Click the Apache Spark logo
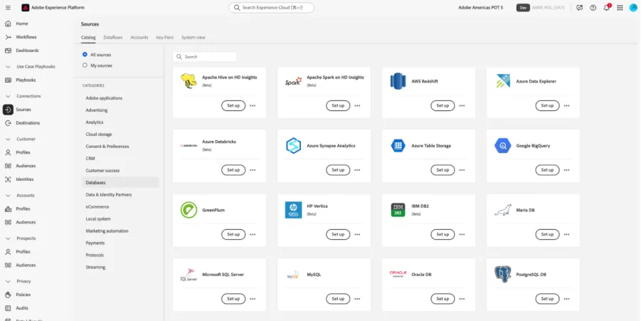 tap(293, 81)
